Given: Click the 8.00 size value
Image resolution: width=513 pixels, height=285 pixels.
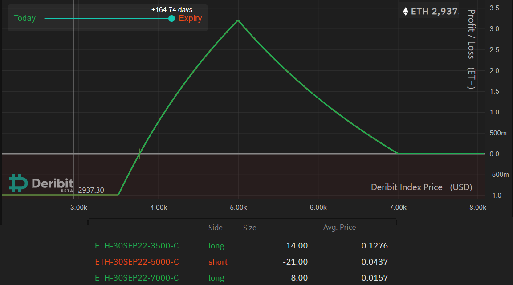Looking at the screenshot, I should tap(298, 278).
